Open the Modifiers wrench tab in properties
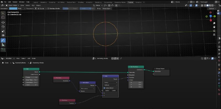This screenshot has width=221, height=109. pos(219,72)
